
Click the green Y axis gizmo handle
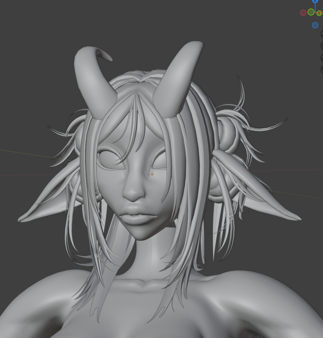pos(319,13)
